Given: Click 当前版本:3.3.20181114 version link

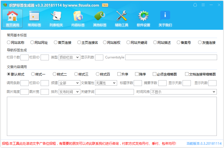Looking at the screenshot, I should 204,143.
